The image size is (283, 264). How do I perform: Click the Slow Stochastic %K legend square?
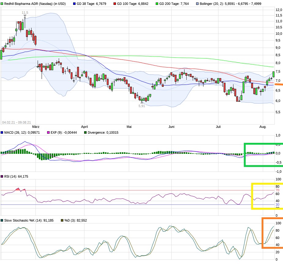point(2,220)
